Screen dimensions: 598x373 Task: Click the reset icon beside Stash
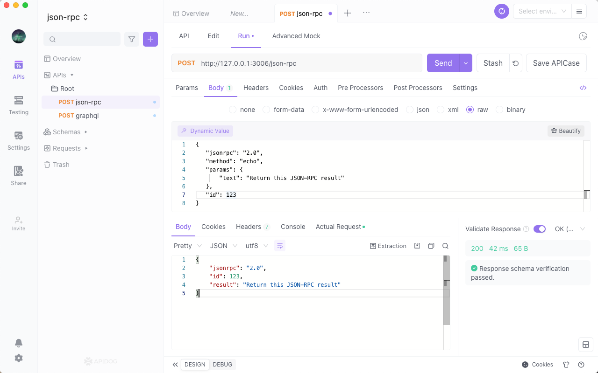pos(516,63)
